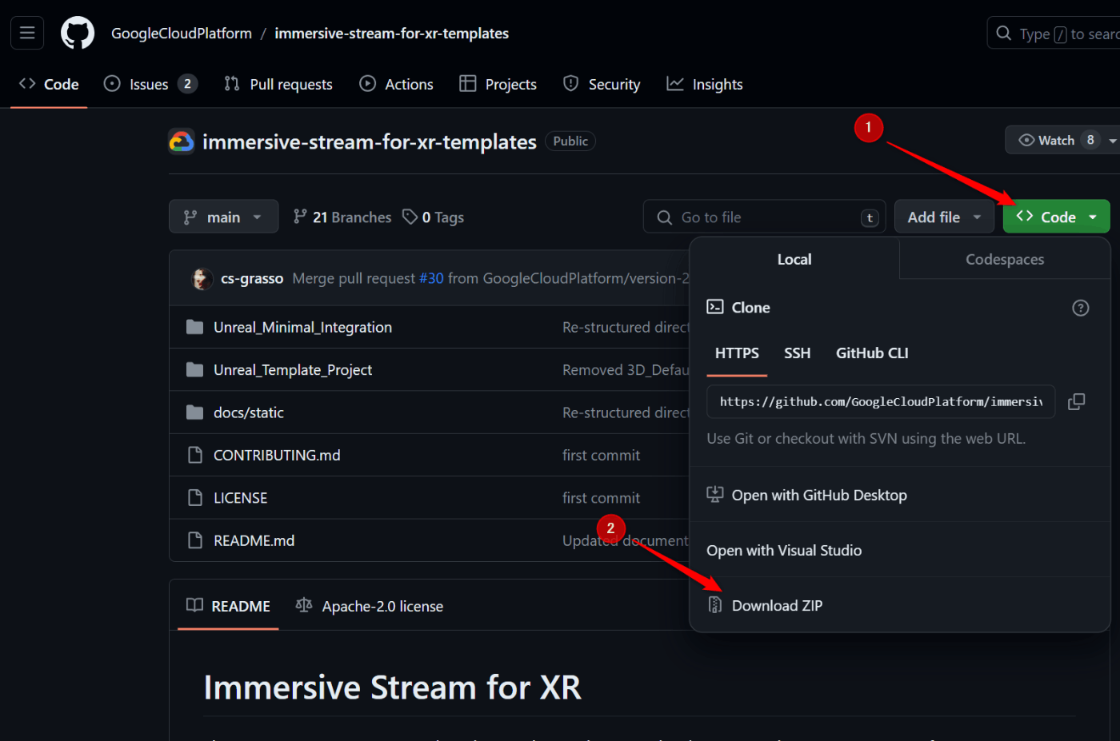
Task: Click folder icon beside docs/static
Action: point(194,412)
